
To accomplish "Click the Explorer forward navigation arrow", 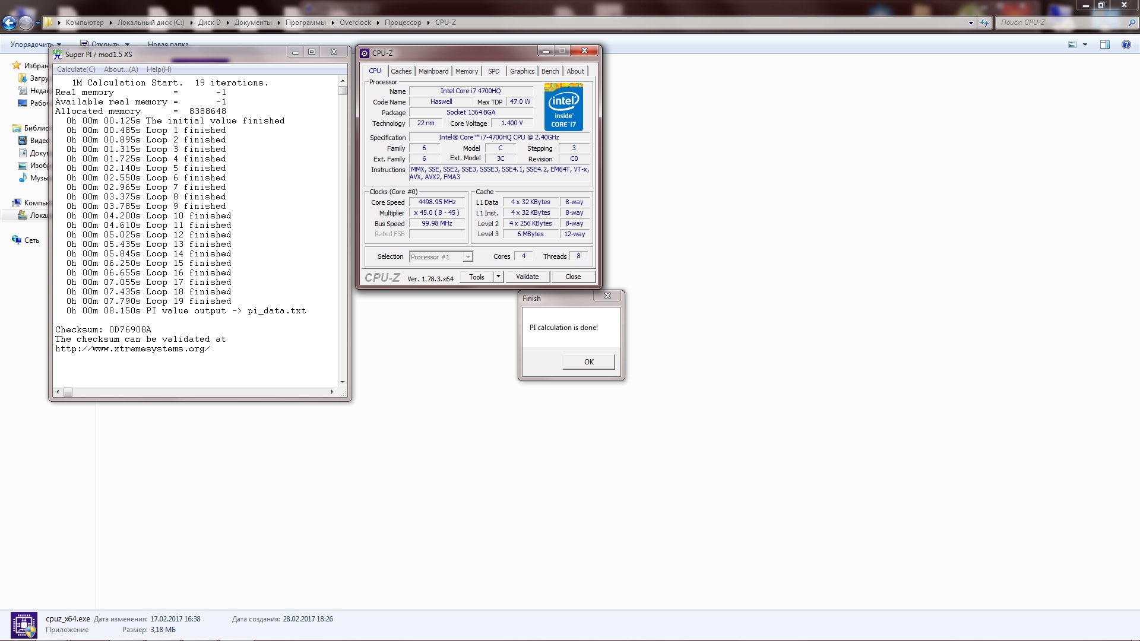I will click(x=26, y=23).
